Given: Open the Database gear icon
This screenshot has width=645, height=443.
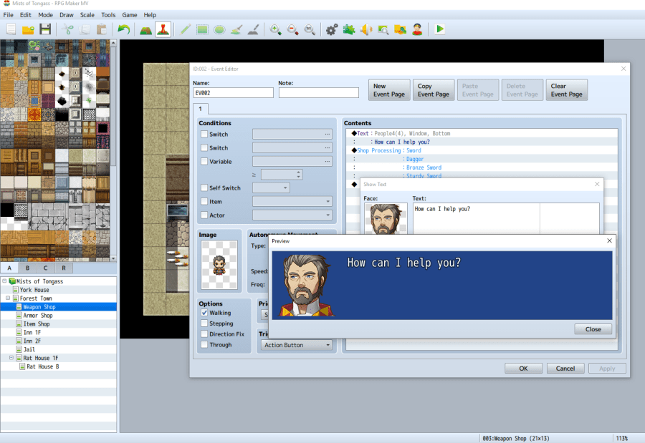Looking at the screenshot, I should pos(331,29).
